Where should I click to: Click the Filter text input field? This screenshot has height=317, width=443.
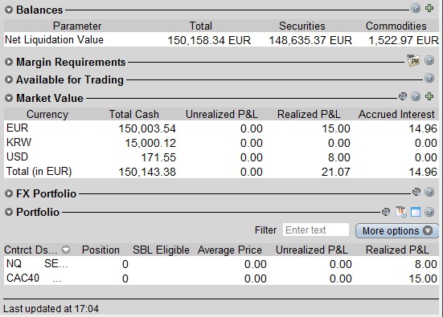(316, 230)
